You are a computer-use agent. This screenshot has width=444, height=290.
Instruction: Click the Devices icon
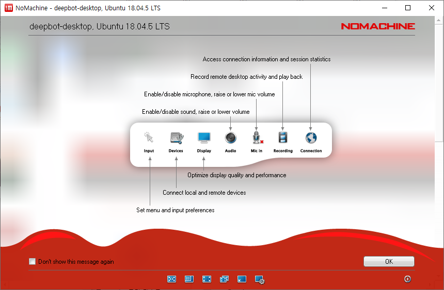177,138
